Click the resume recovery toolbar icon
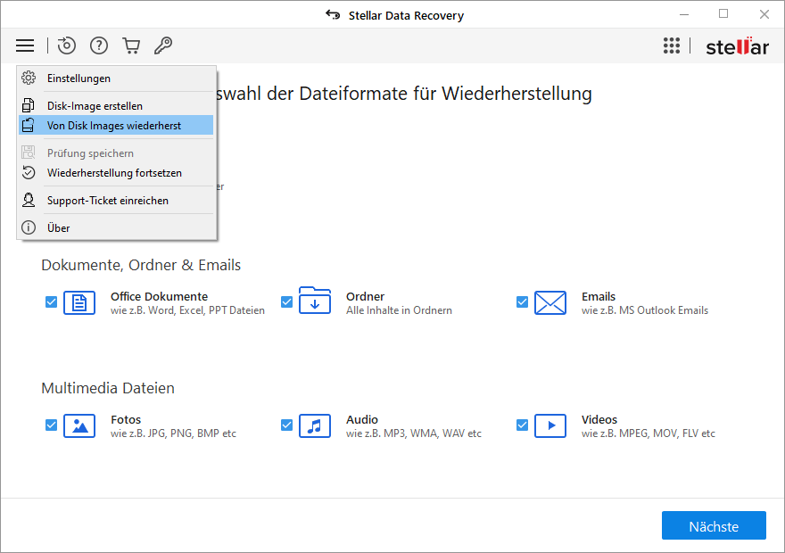Viewport: 785px width, 553px height. click(67, 45)
